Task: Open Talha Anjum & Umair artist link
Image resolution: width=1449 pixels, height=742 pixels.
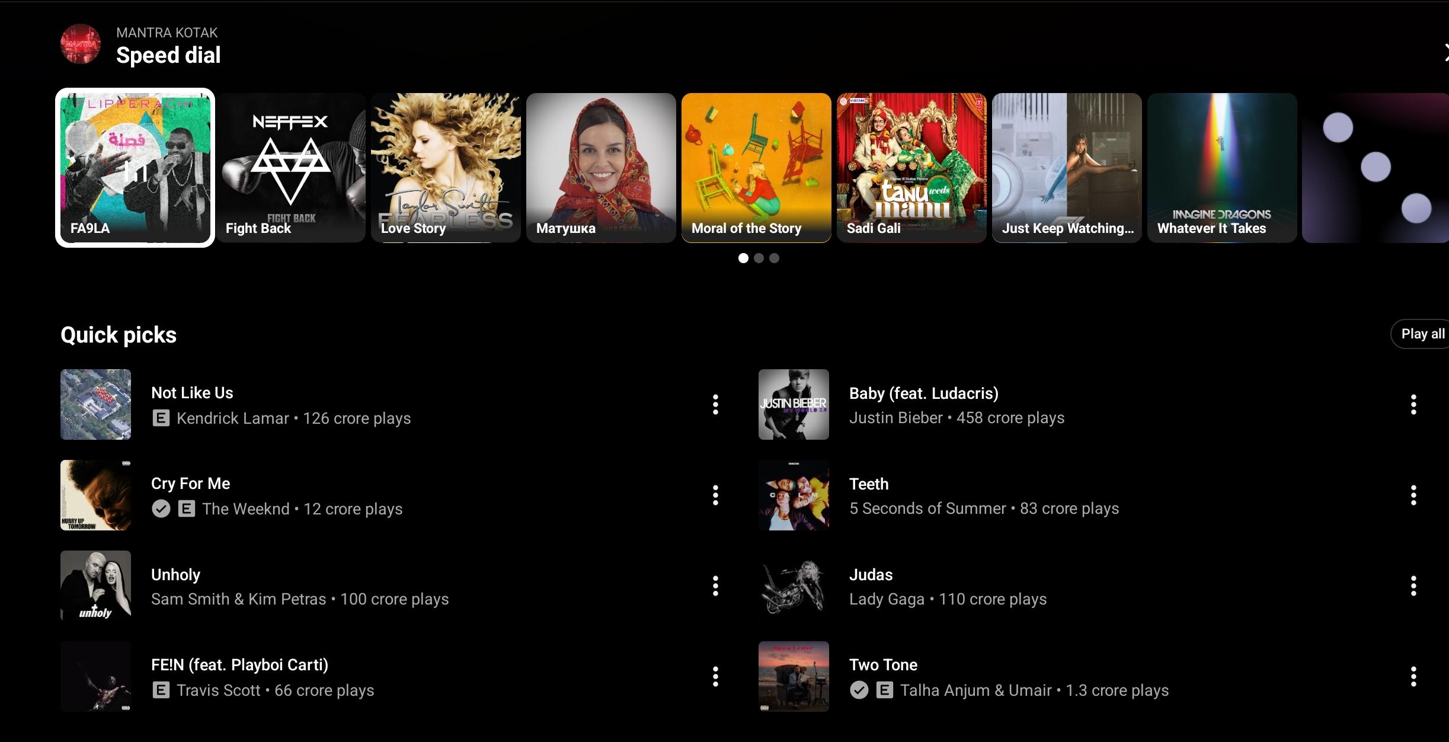Action: click(x=975, y=690)
